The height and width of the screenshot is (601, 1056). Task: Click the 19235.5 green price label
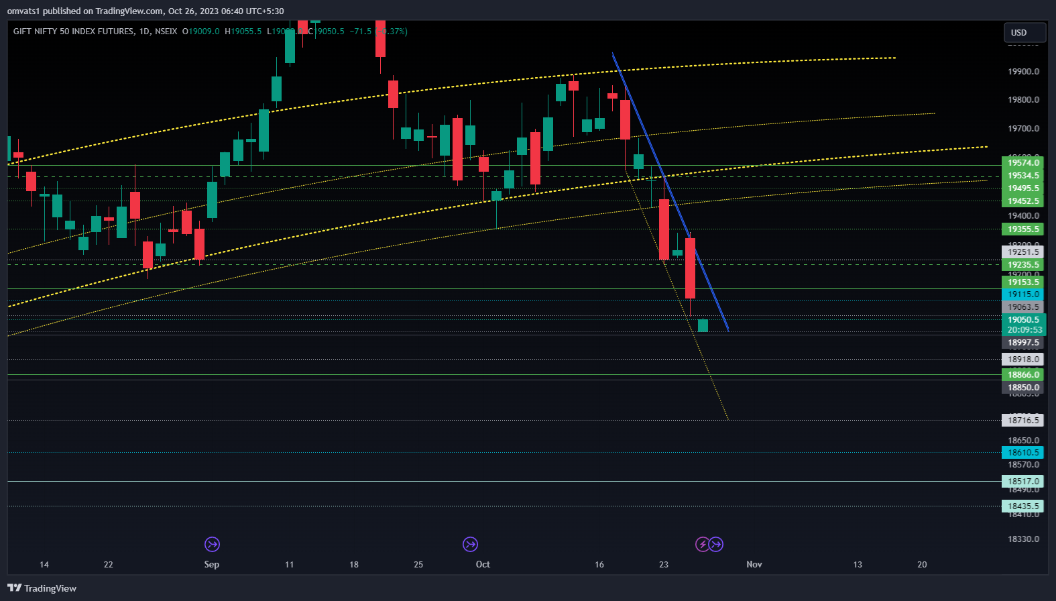(1023, 265)
